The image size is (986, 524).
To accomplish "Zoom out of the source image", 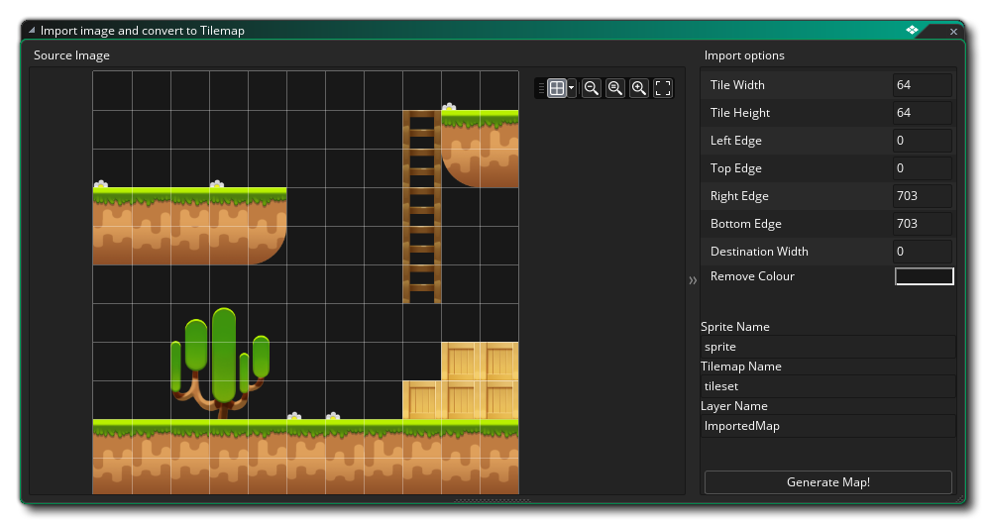I will tap(591, 88).
